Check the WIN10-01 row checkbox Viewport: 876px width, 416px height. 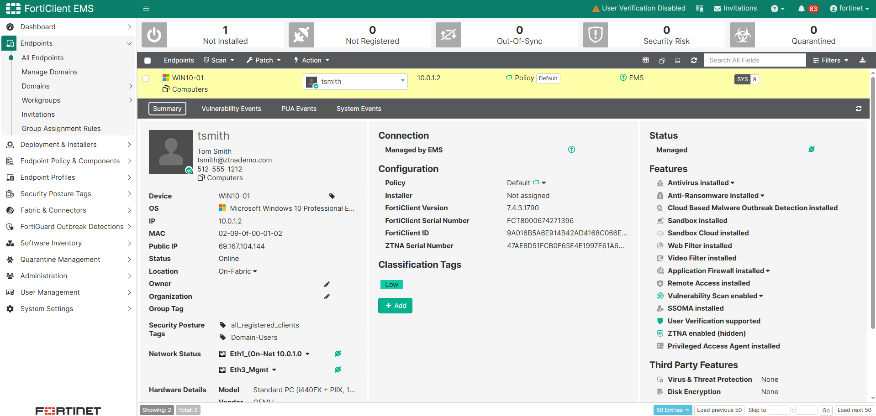pyautogui.click(x=145, y=78)
